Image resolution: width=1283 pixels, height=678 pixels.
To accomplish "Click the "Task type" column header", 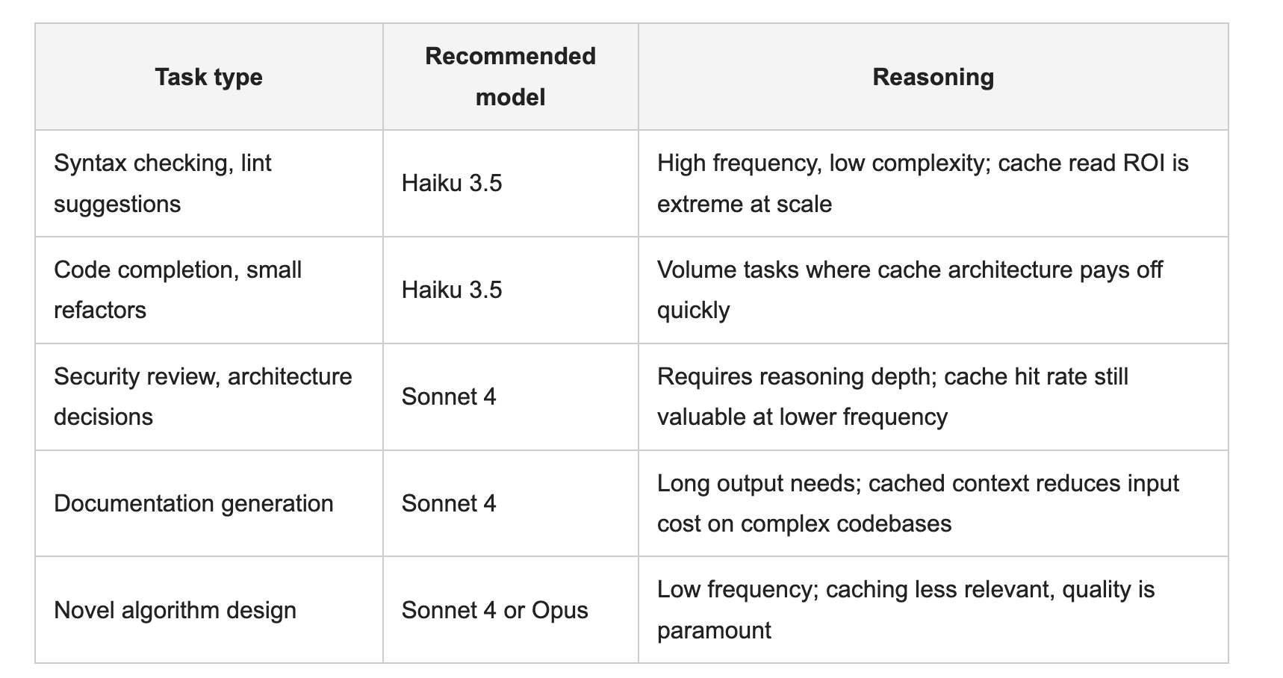I will [x=208, y=77].
